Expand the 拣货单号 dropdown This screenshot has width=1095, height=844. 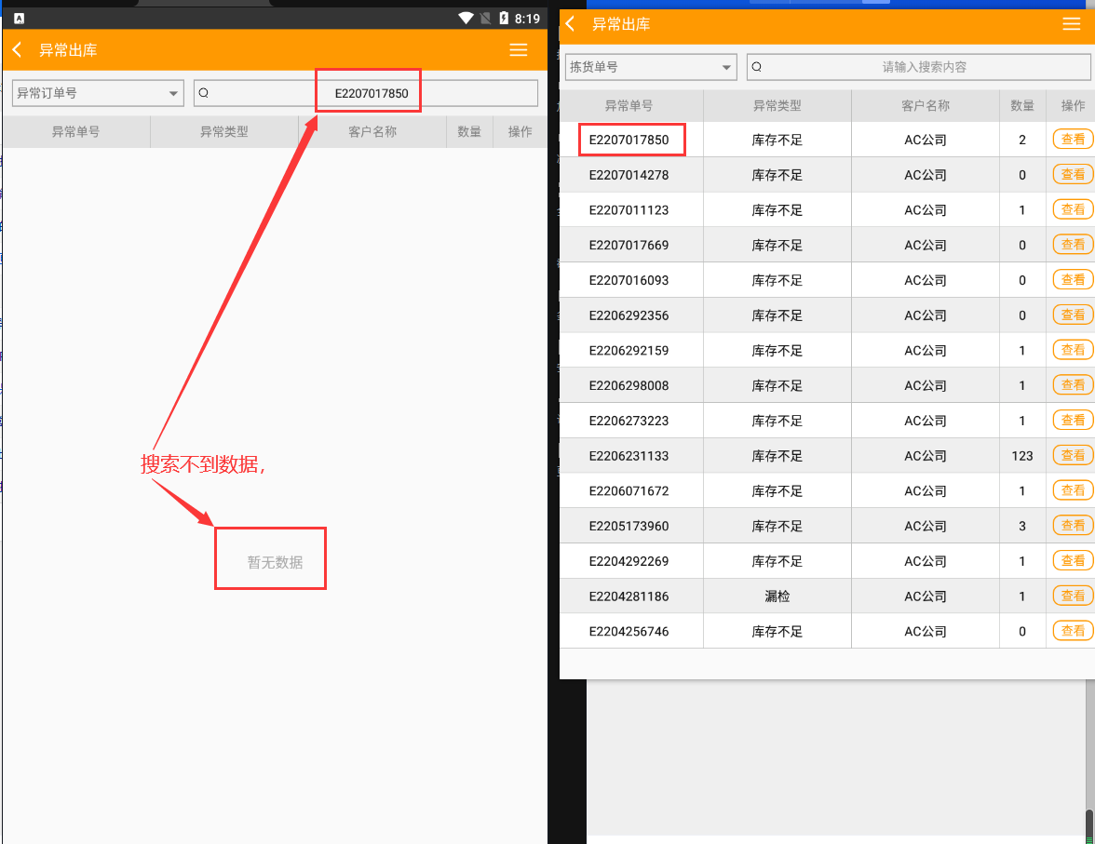[650, 67]
